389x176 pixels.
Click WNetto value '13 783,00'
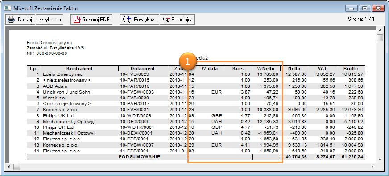(x=268, y=74)
